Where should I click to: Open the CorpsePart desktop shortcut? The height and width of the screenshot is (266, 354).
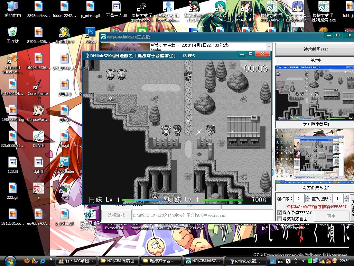tap(39, 113)
